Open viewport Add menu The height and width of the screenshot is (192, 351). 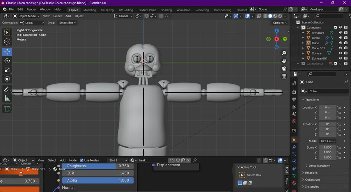[68, 16]
